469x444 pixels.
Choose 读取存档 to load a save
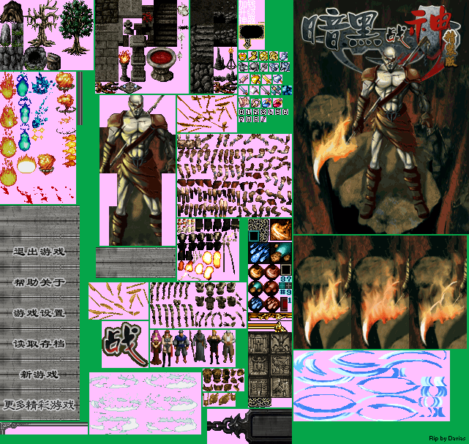pyautogui.click(x=40, y=344)
